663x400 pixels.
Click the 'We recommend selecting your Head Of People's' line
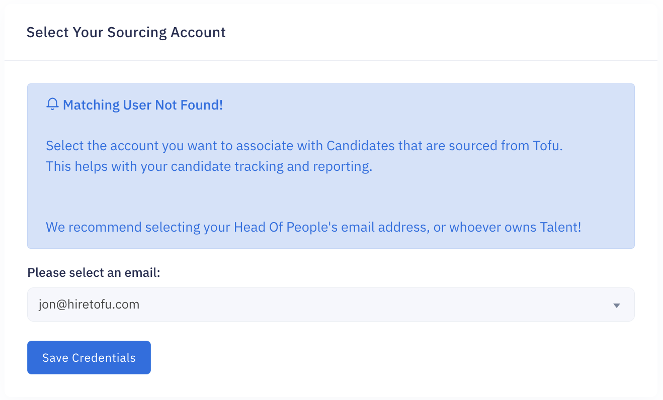[x=313, y=227]
